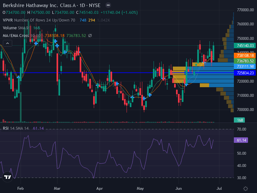Collapse the indicator legend with chevron
This screenshot has width=257, height=193.
click(7, 43)
